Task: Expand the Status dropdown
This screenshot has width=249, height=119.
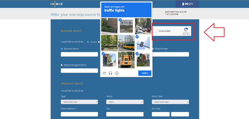Action: point(125,102)
